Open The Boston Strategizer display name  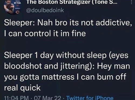72,2
